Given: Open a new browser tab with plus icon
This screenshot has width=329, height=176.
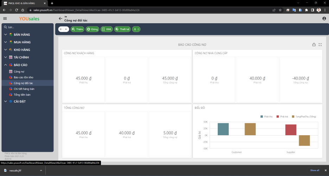Looking at the screenshot, I should click(52, 3).
